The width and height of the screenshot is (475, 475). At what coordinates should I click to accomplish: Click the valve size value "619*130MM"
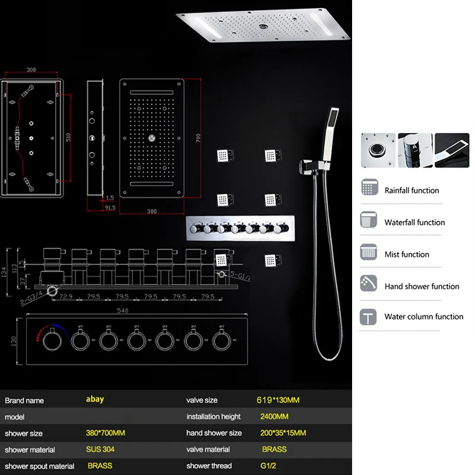[278, 400]
